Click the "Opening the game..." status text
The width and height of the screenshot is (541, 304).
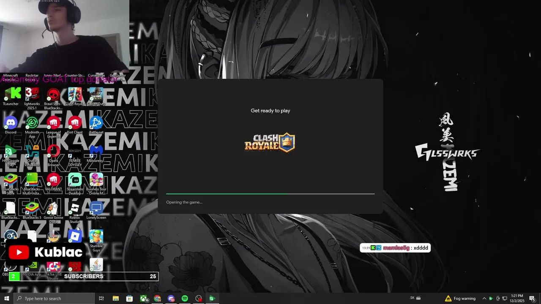click(x=184, y=202)
